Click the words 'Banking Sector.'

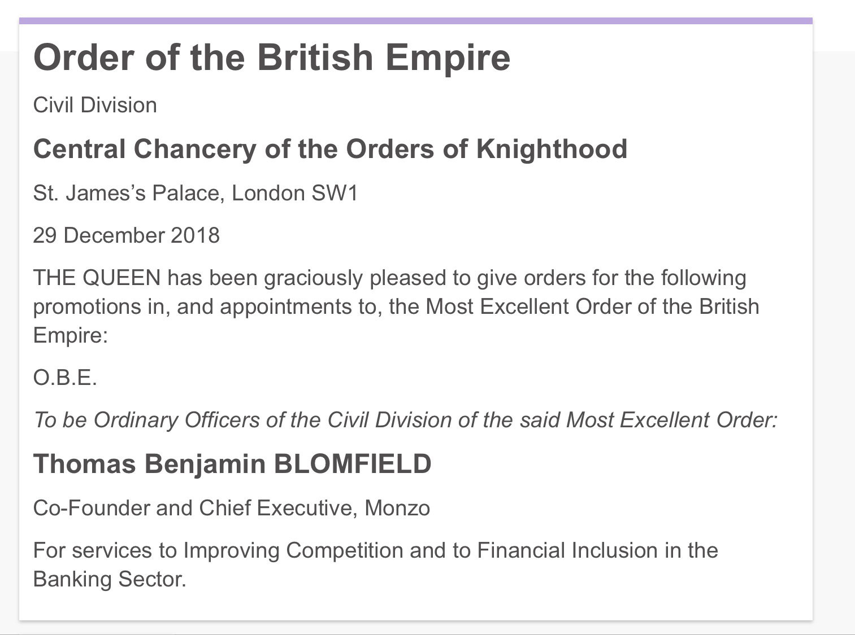pos(110,579)
